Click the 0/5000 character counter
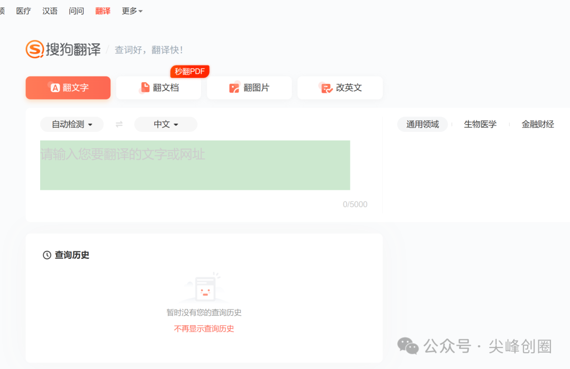570x369 pixels. click(355, 205)
